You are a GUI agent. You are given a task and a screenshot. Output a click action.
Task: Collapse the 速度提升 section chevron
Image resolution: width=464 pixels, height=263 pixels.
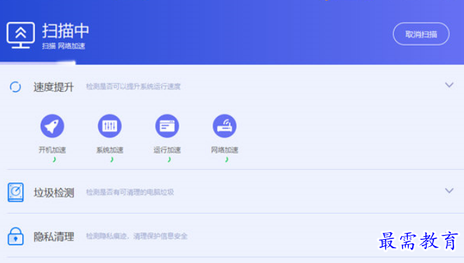(x=449, y=85)
